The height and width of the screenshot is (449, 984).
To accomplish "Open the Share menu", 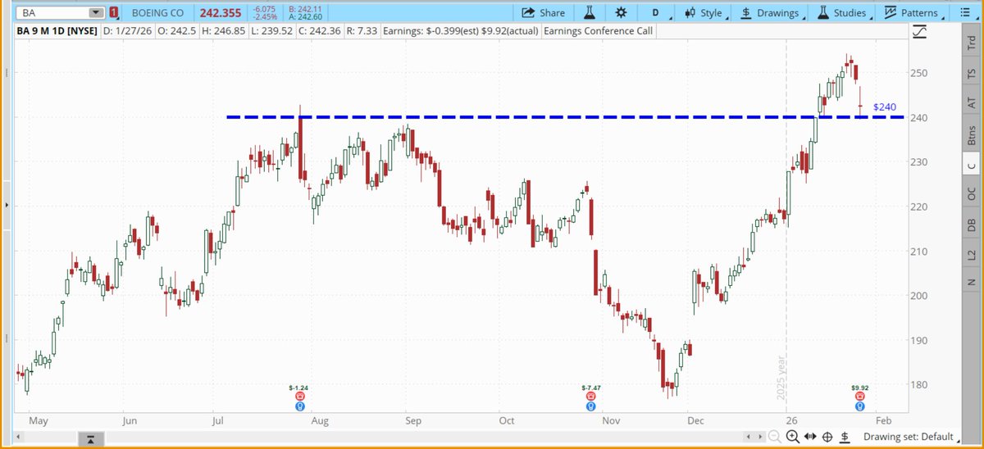I will (543, 12).
